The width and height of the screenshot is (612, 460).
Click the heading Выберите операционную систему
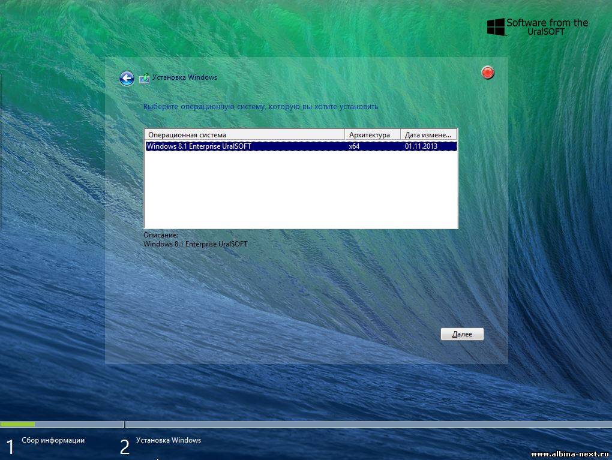pos(261,107)
